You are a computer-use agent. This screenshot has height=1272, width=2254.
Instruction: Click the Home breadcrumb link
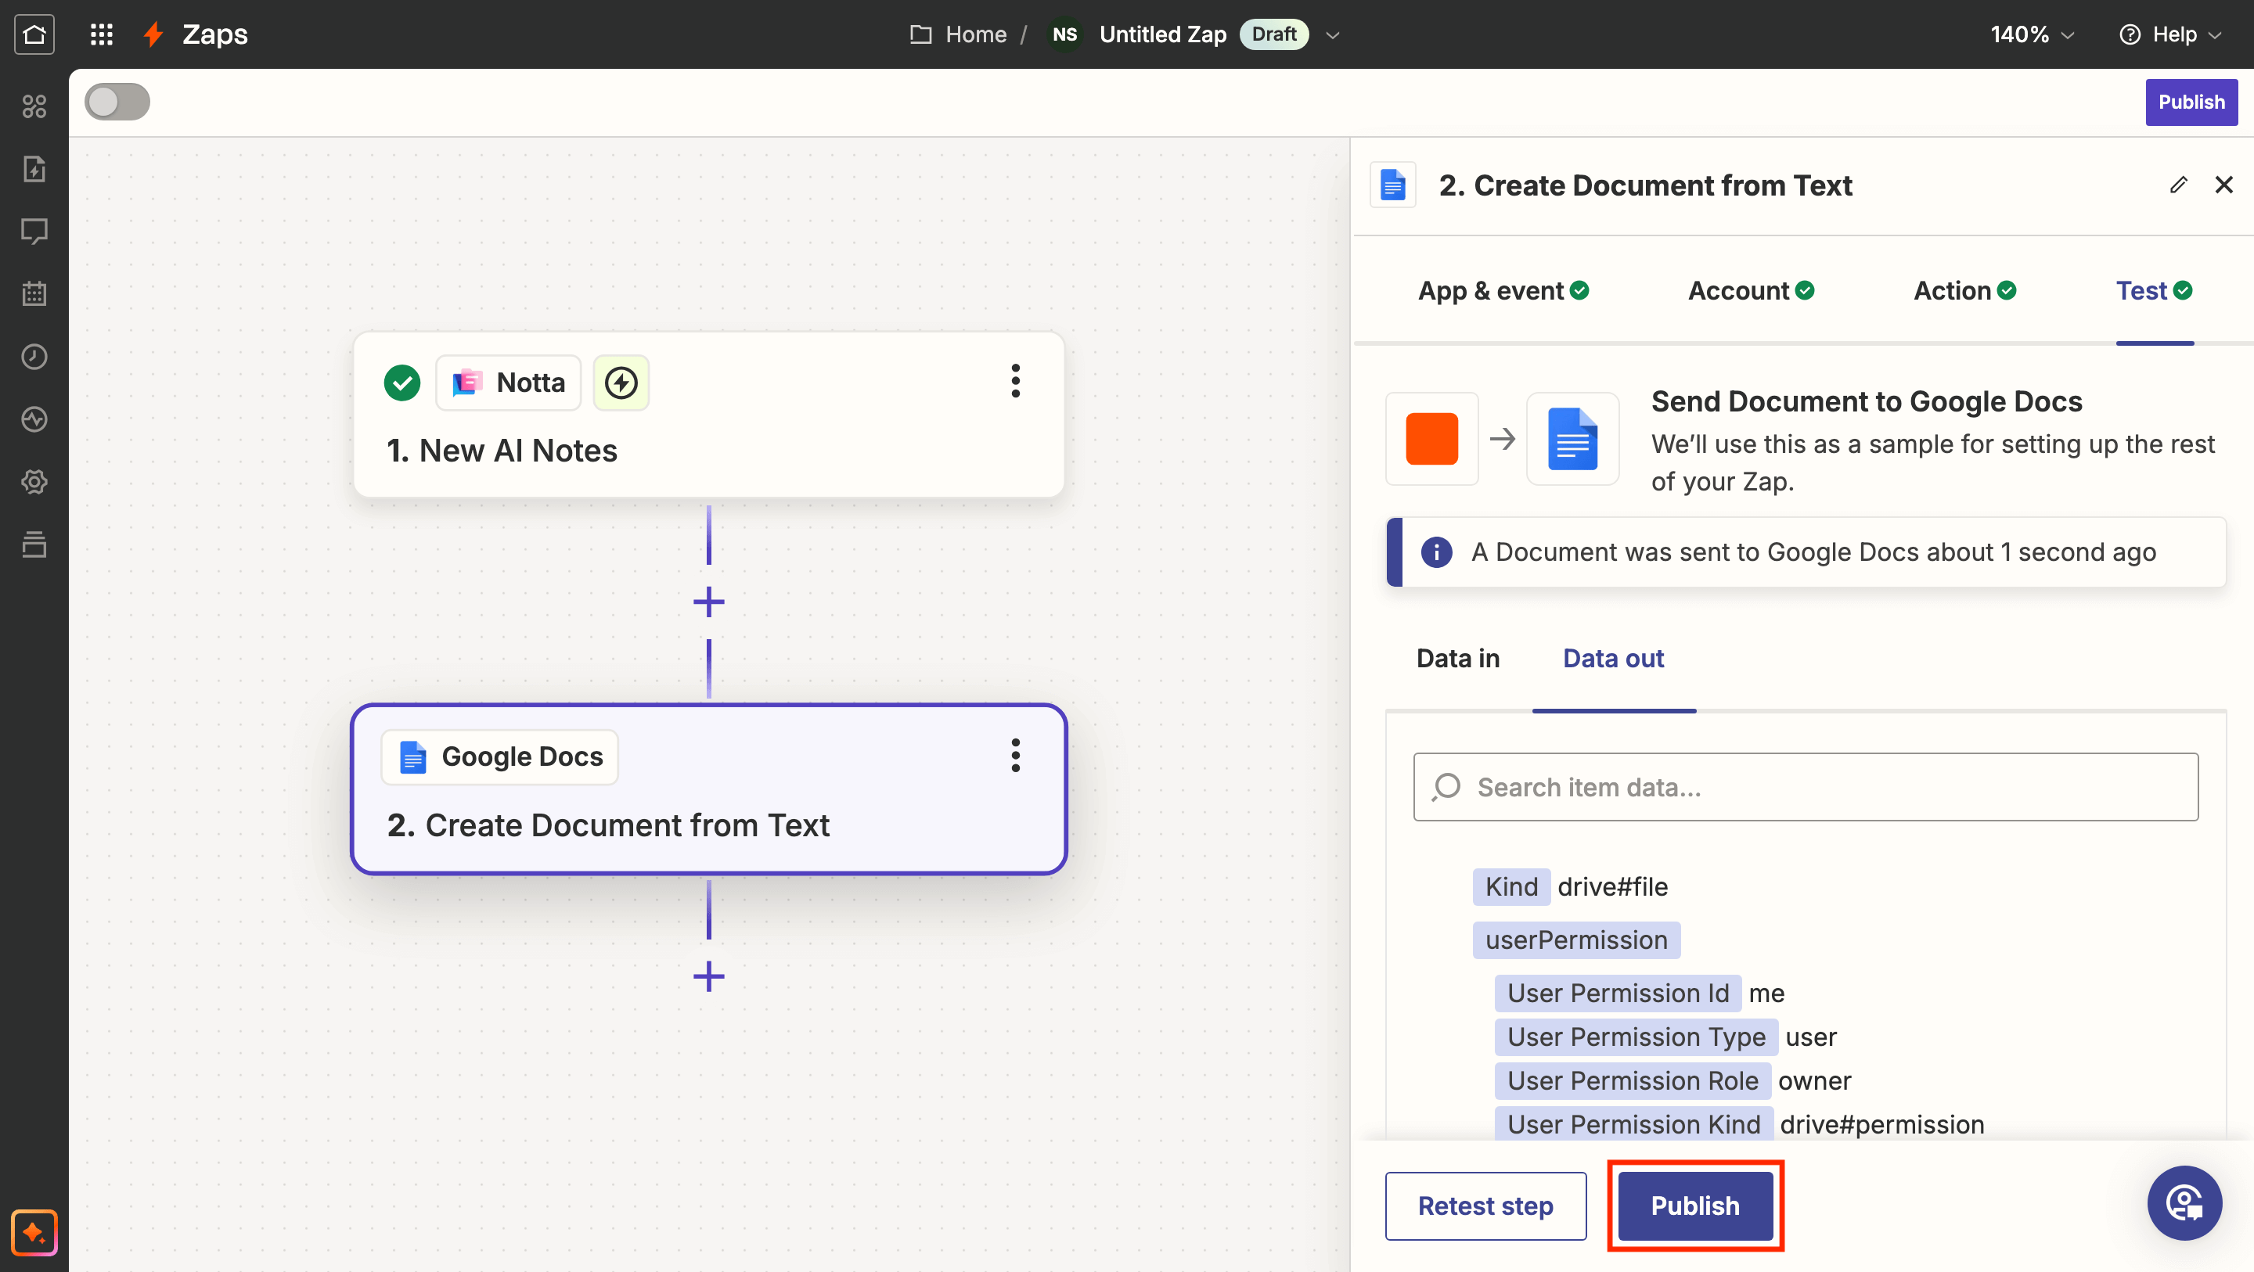pyautogui.click(x=976, y=34)
